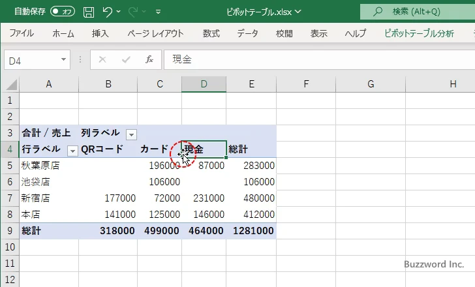
Task: Switch to the 挿入 ribbon tab
Action: 100,33
